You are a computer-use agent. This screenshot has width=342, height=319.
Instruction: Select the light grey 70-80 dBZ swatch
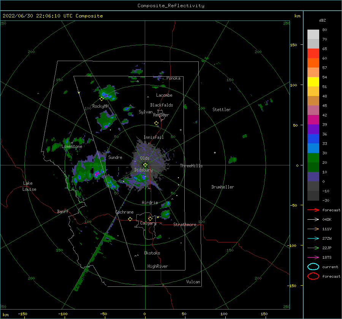tap(313, 35)
